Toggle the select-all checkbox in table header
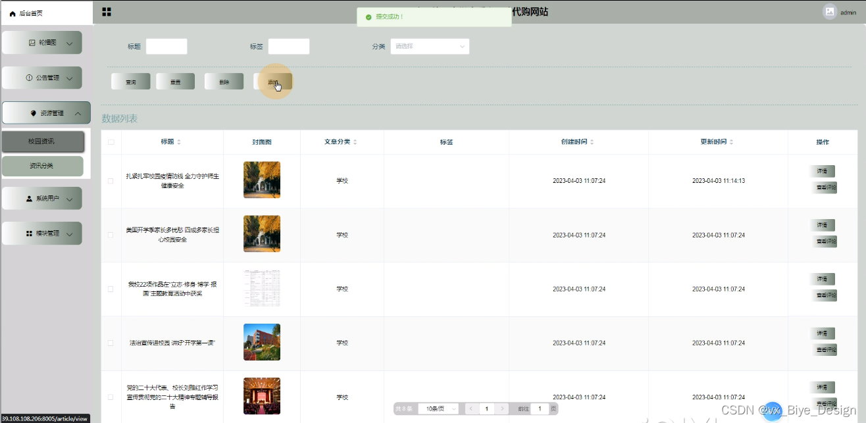 click(111, 142)
